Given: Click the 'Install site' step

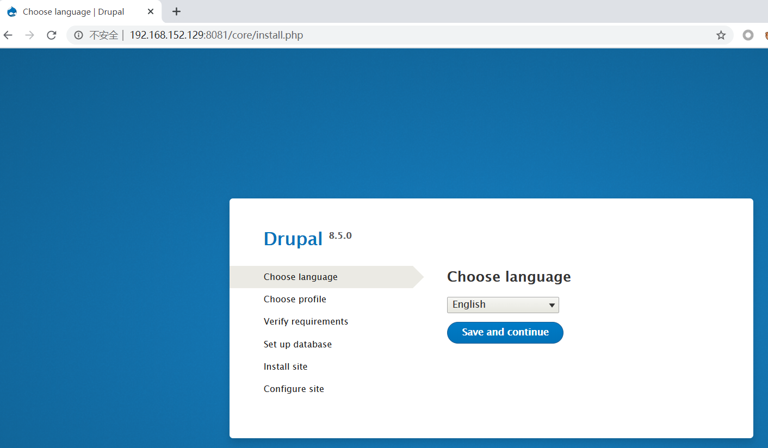Looking at the screenshot, I should 285,366.
